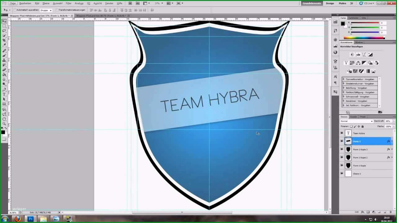
Task: Select the Crop tool
Action: [x=4, y=40]
